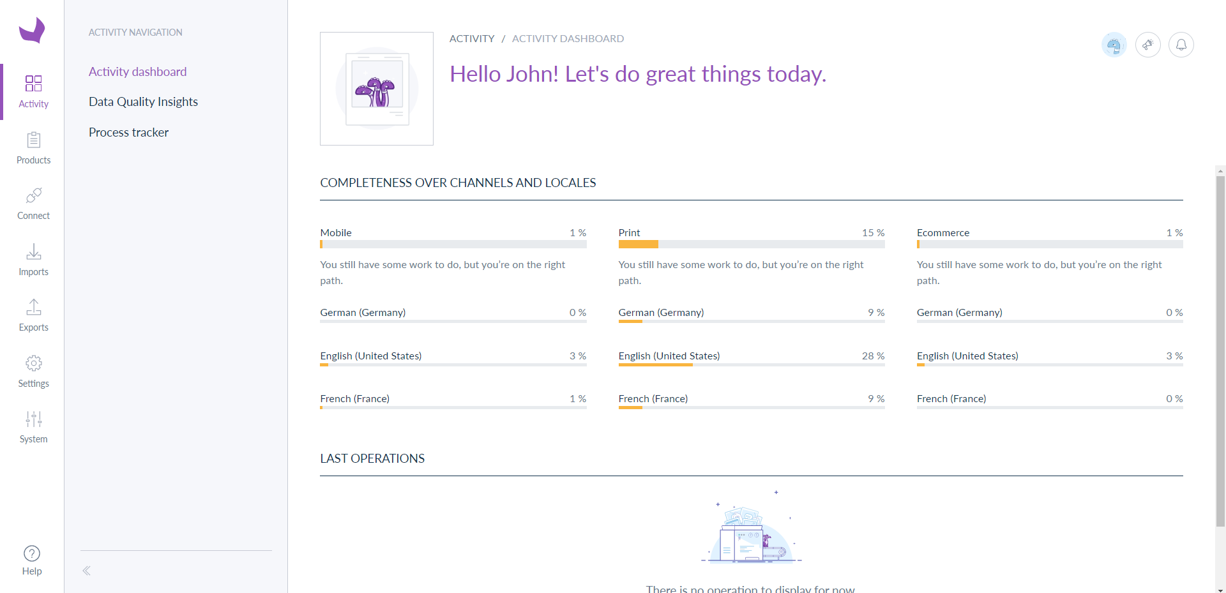Open the Settings section
The height and width of the screenshot is (593, 1226).
[33, 371]
